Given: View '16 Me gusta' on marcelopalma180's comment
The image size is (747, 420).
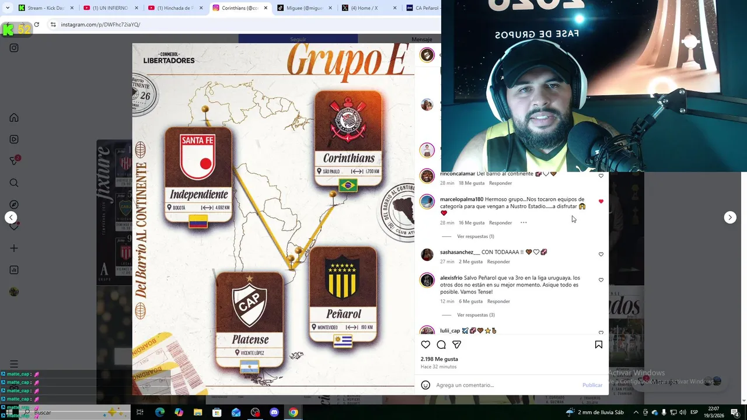Looking at the screenshot, I should click(472, 223).
